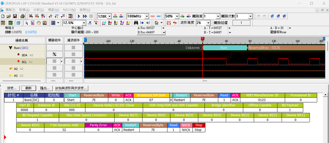Click the New file icon

[x=3, y=16]
